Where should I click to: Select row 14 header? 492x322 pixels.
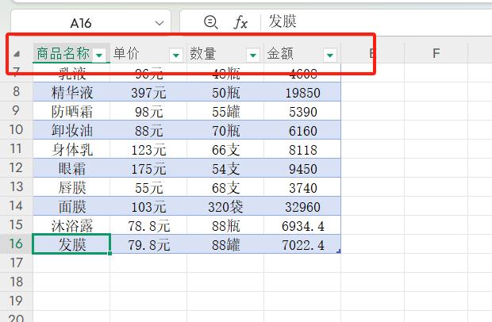[x=17, y=205]
